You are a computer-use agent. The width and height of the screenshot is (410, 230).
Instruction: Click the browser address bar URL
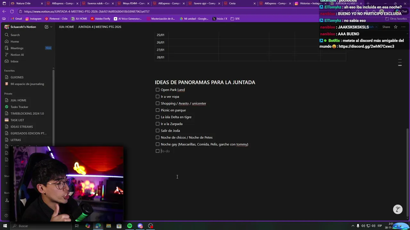[86, 11]
